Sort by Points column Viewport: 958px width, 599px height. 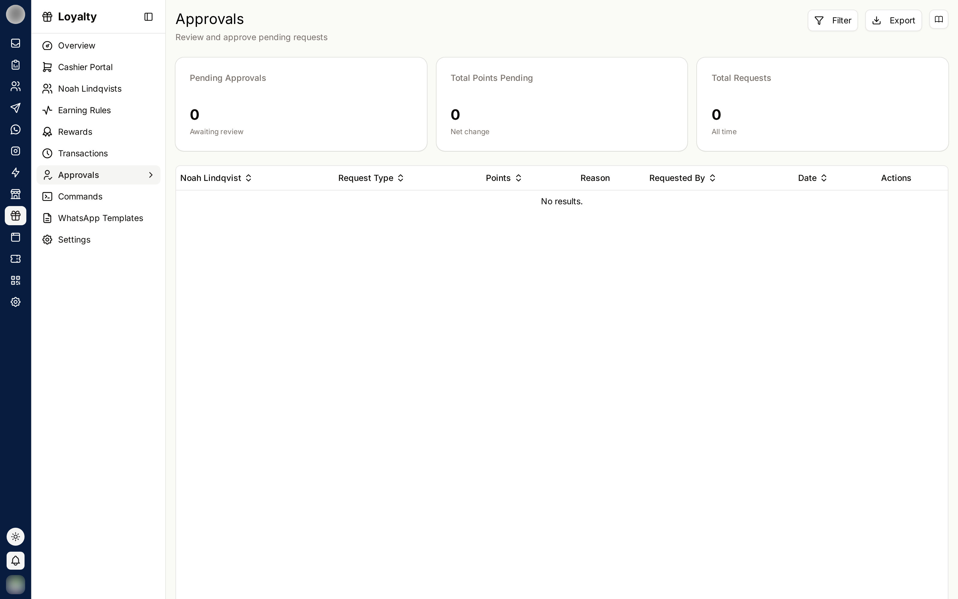pos(504,178)
